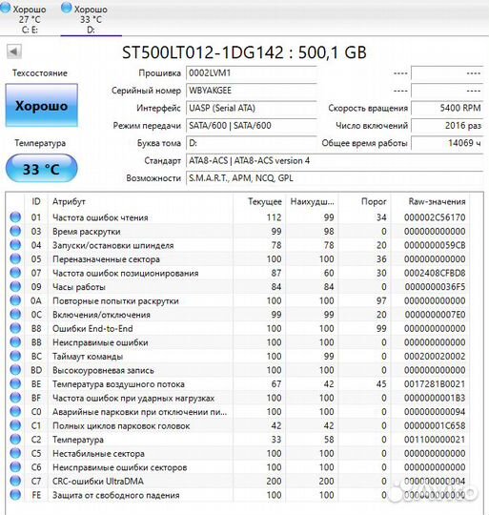Click the disk title ST500LT012-1DG142

click(x=202, y=52)
